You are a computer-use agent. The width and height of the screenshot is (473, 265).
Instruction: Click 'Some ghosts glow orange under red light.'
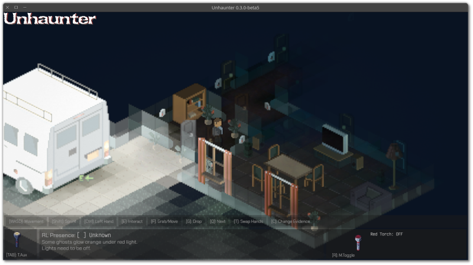point(90,242)
